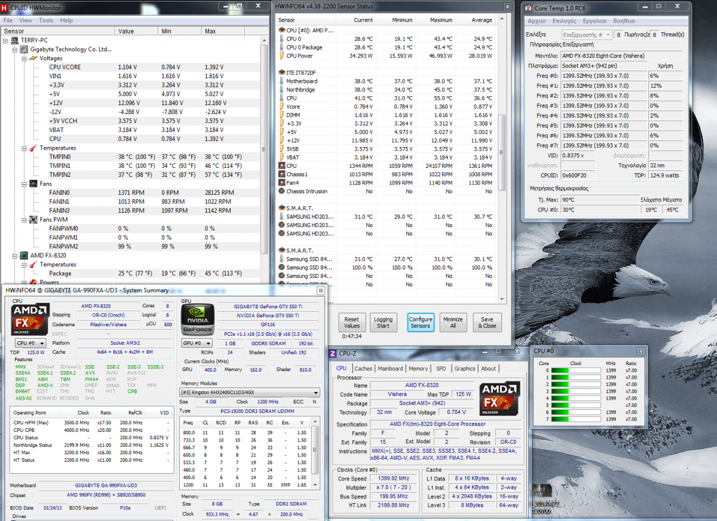Switch to the SPD tab in CPU-Z

coord(441,369)
